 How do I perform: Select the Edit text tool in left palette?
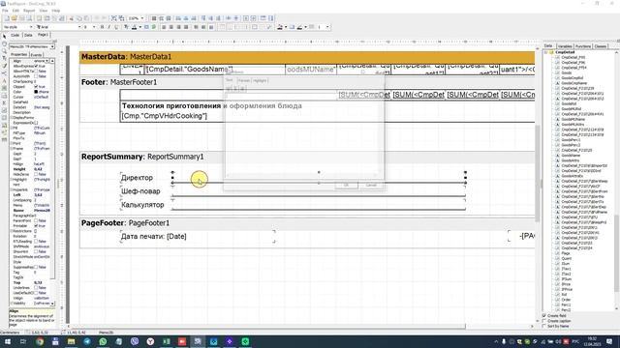coord(4,58)
